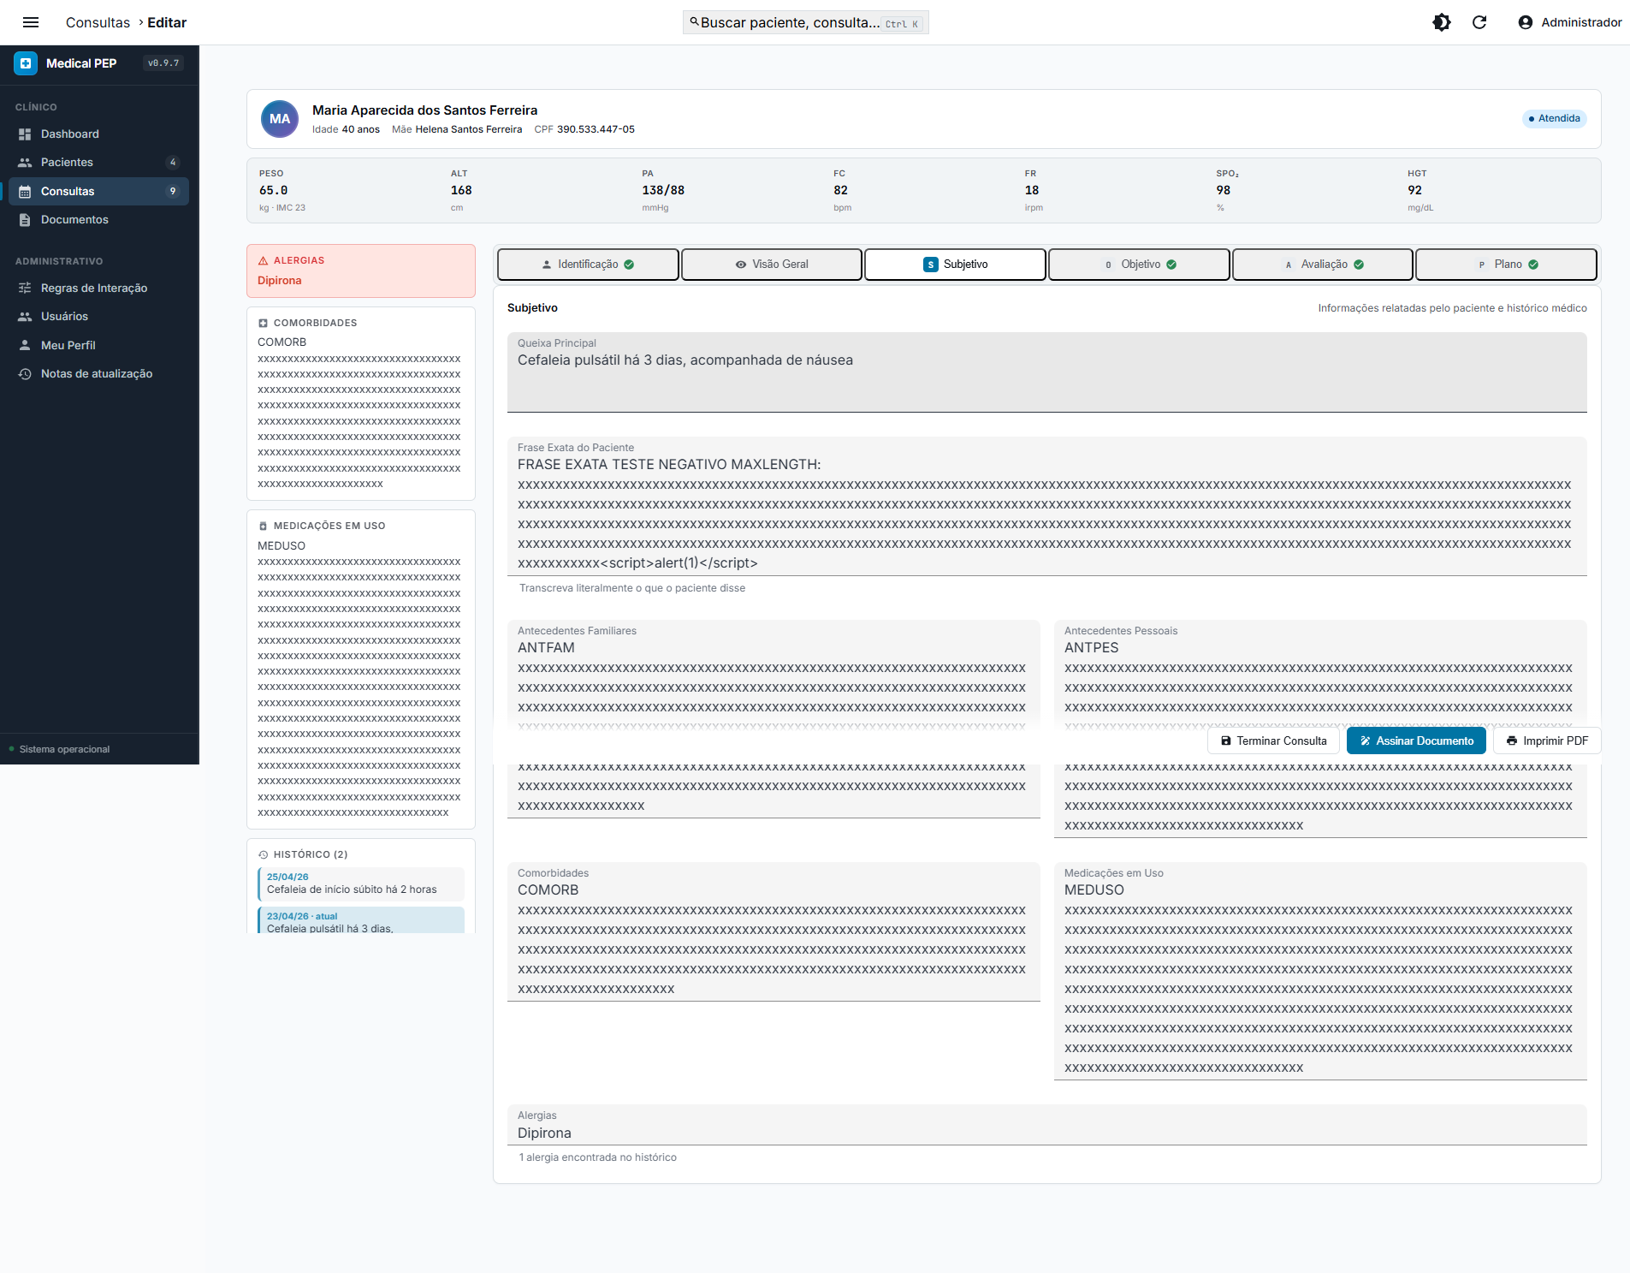Click the Consultas breadcrumb link
Viewport: 1630px width, 1273px height.
(x=98, y=22)
